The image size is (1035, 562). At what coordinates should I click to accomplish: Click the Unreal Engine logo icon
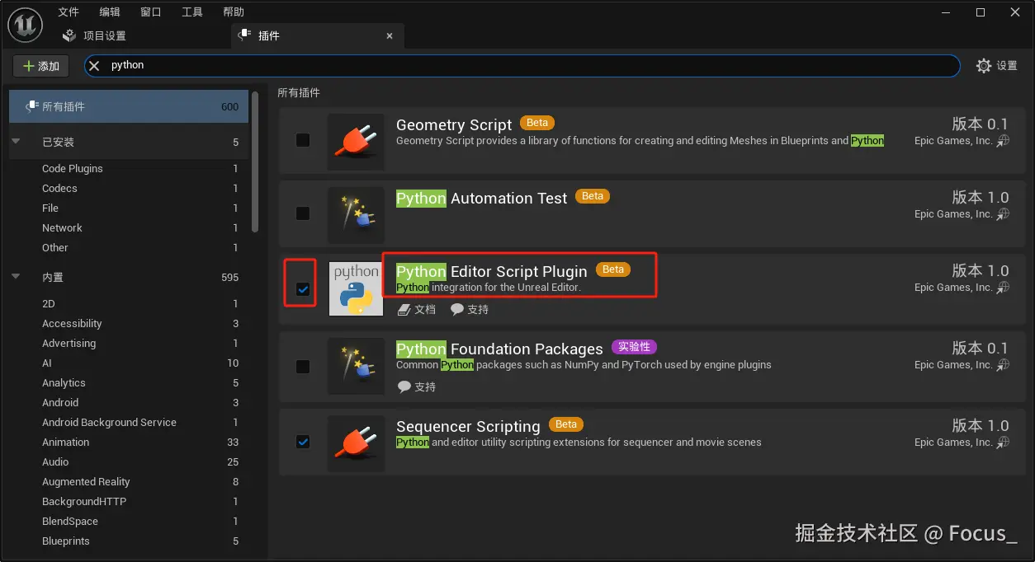click(25, 26)
